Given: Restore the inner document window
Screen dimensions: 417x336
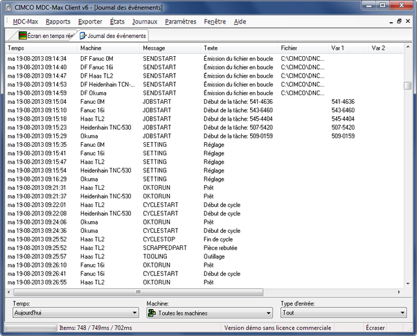Looking at the screenshot, I should [399, 21].
